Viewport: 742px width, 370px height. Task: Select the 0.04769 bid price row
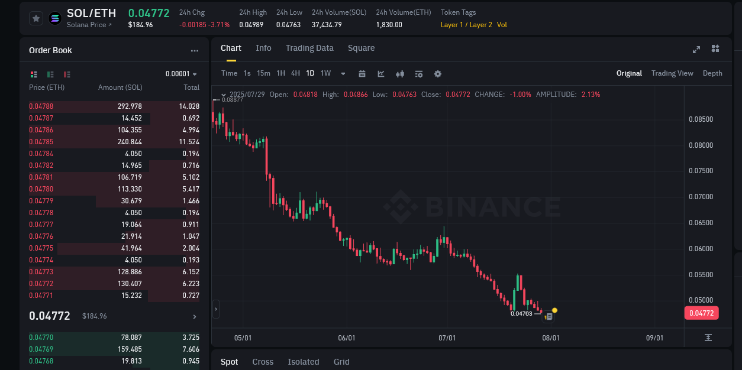114,349
